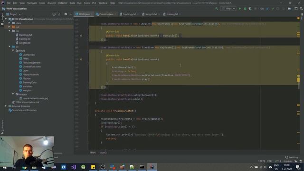Collapse the FFNN Visualization root node arrow

[x=6, y=19]
